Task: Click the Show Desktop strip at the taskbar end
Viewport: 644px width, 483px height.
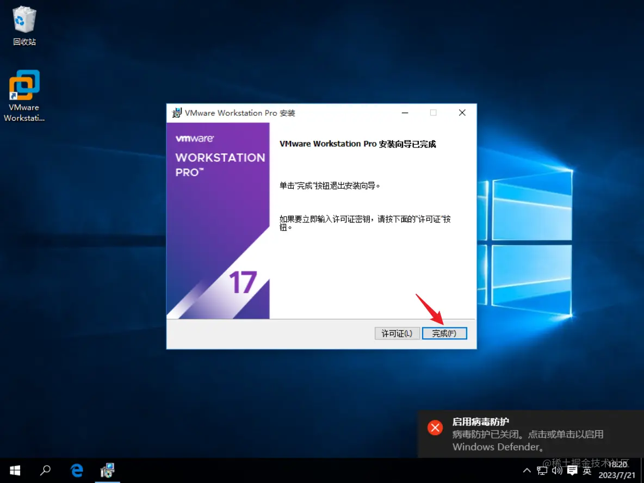Action: pyautogui.click(x=642, y=470)
